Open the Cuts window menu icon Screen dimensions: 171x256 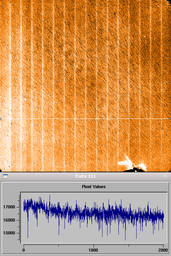5,176
